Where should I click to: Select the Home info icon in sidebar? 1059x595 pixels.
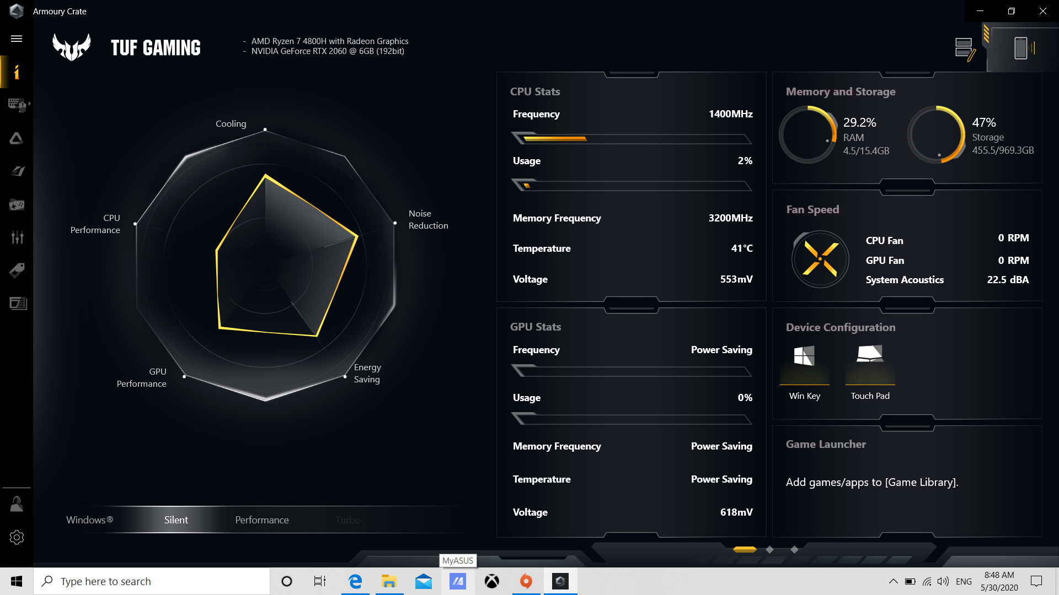pos(17,72)
